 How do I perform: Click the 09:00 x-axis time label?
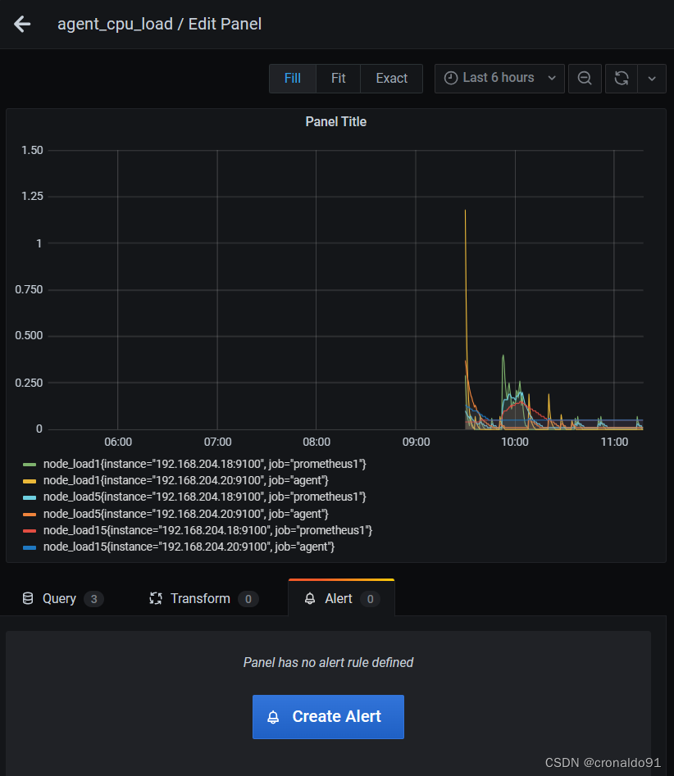(x=416, y=442)
